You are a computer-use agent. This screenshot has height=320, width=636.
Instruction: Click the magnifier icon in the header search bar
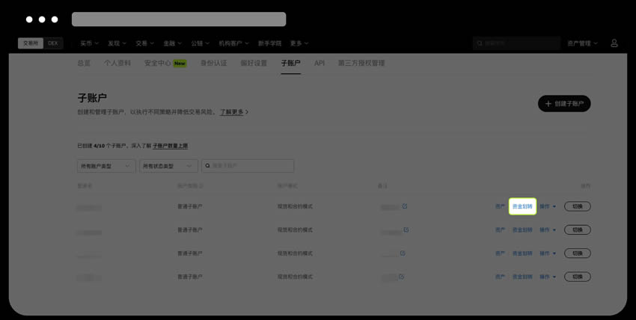tap(480, 43)
